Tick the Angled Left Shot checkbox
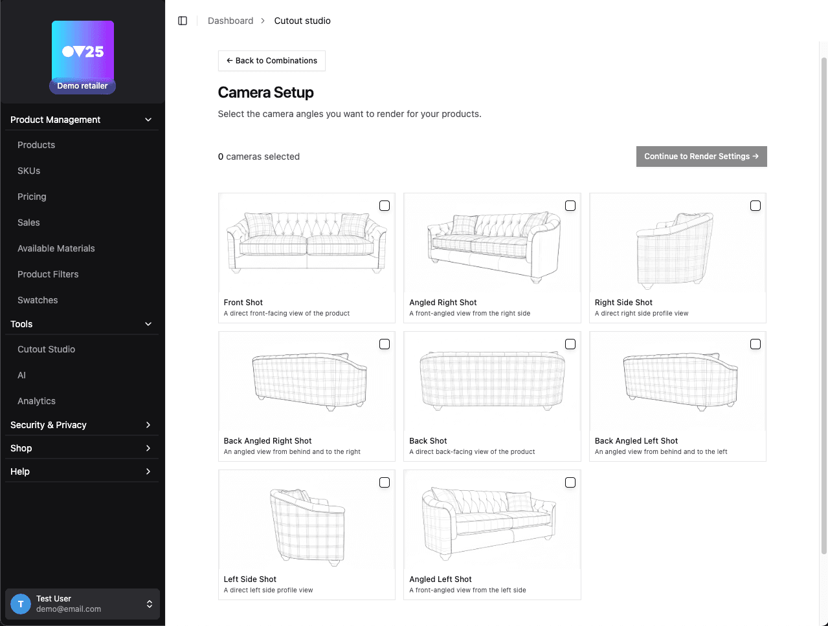Viewport: 828px width, 626px height. coord(570,482)
